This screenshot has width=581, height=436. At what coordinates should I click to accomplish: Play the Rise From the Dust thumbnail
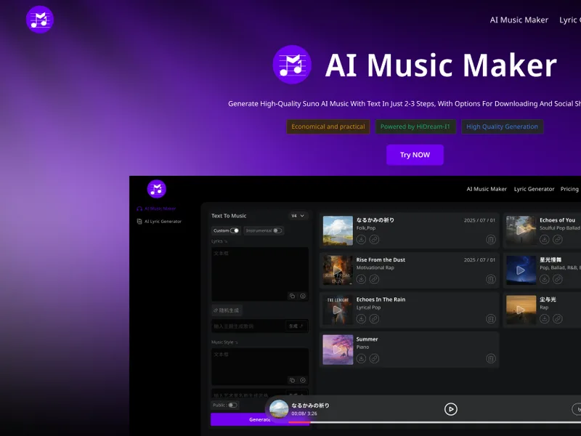point(338,270)
